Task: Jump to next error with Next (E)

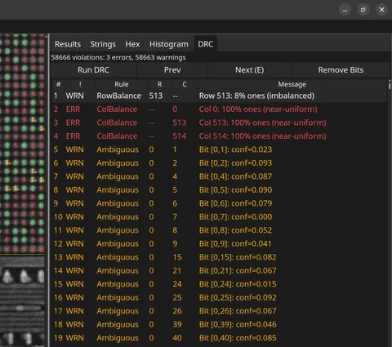Action: (249, 70)
